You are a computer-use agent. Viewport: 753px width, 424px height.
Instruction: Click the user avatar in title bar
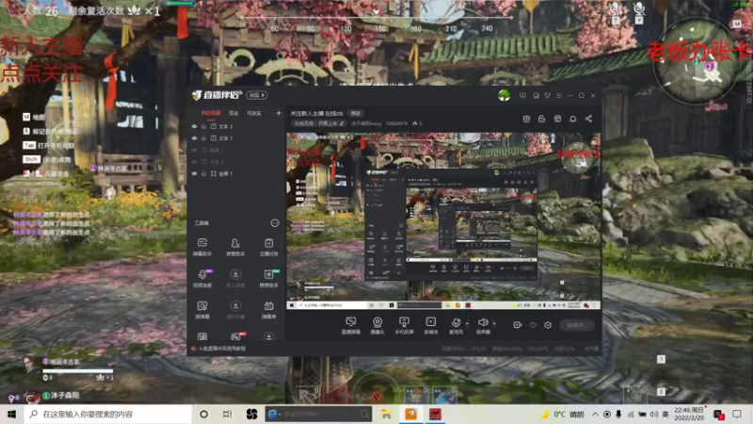(x=504, y=95)
